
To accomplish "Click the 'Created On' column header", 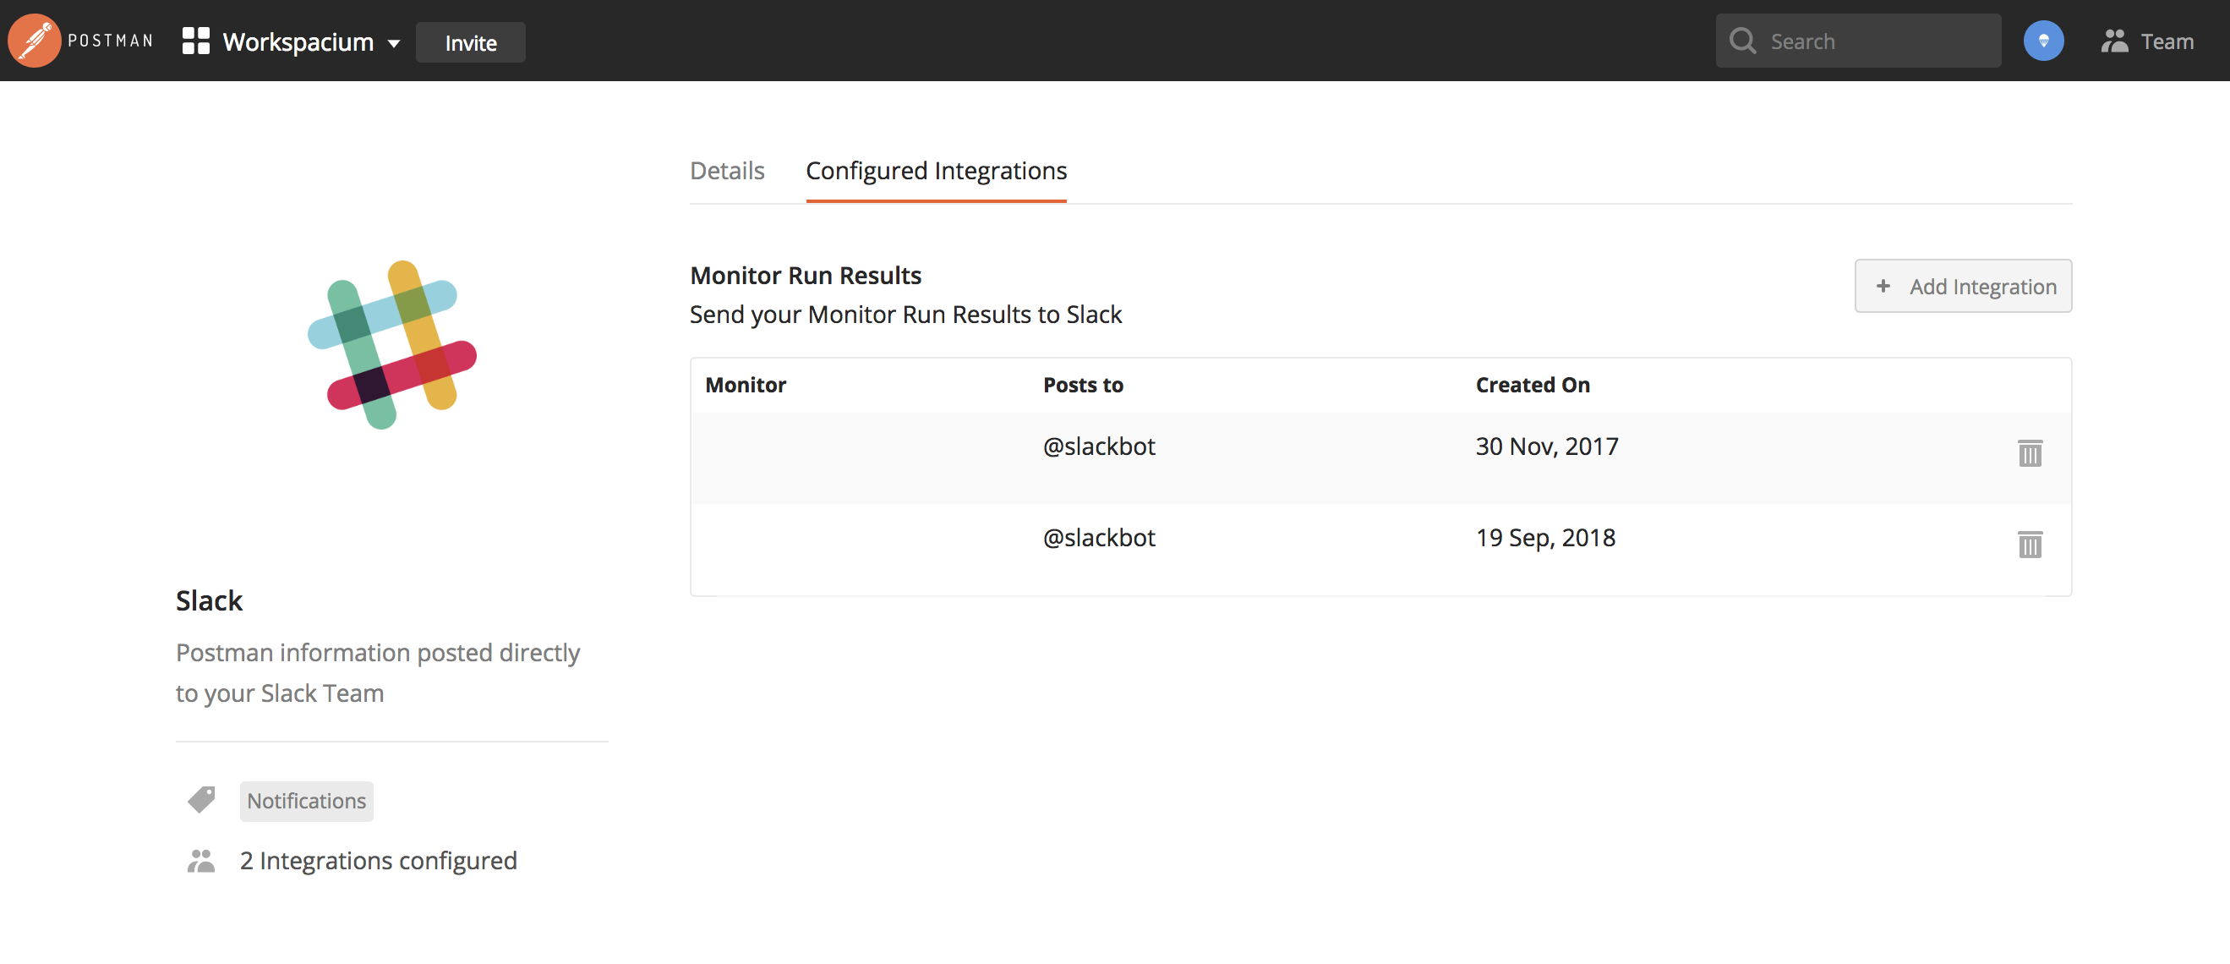I will (x=1533, y=385).
